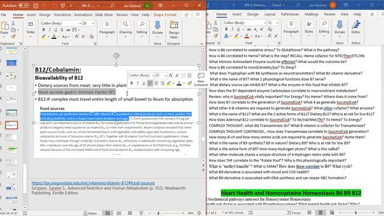Open Editing group in PowerPoint

[142, 29]
